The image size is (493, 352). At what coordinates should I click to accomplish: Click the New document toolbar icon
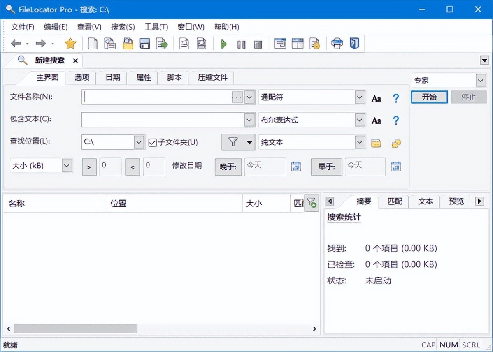93,44
